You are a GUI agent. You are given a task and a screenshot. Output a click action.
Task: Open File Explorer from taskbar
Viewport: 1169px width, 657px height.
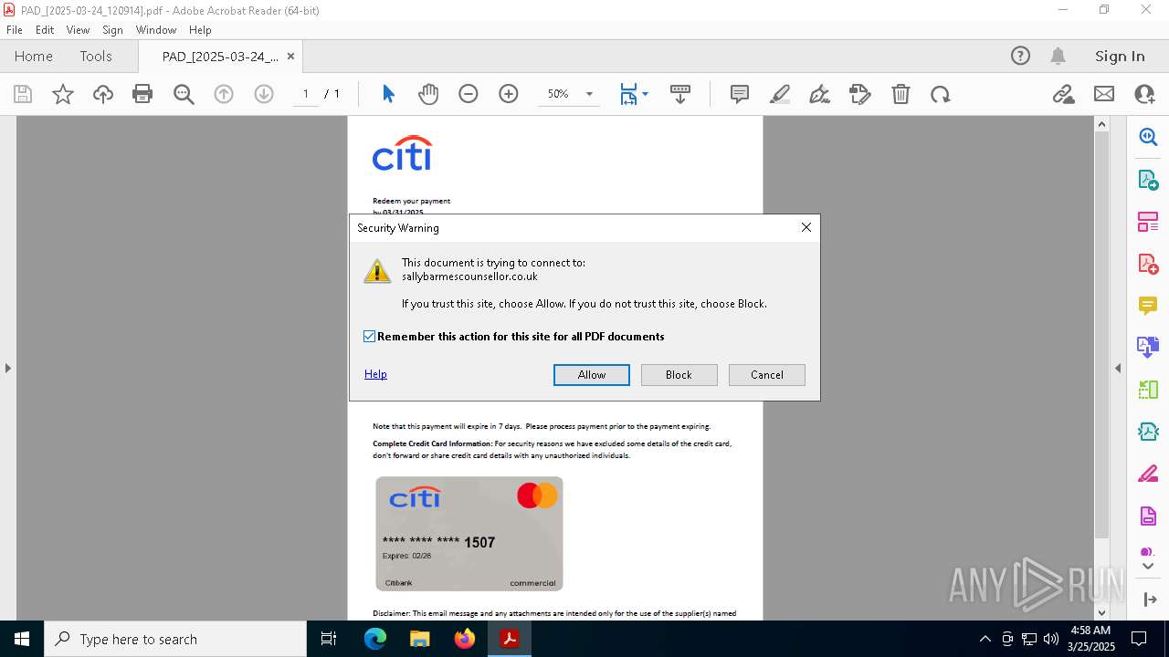click(x=420, y=639)
